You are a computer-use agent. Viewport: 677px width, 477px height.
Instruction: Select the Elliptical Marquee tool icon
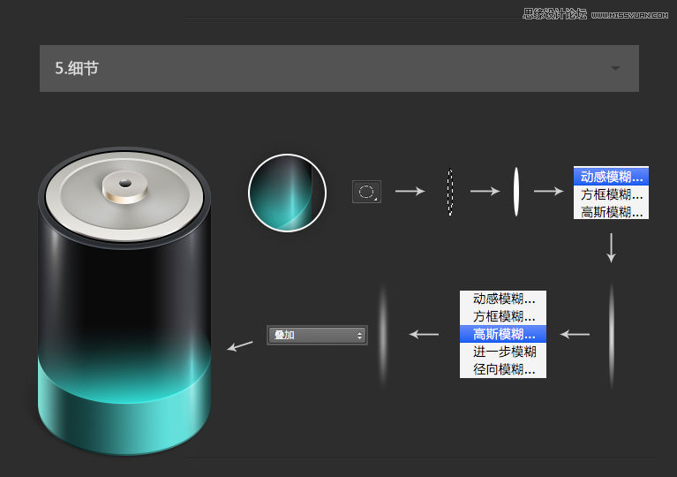366,192
